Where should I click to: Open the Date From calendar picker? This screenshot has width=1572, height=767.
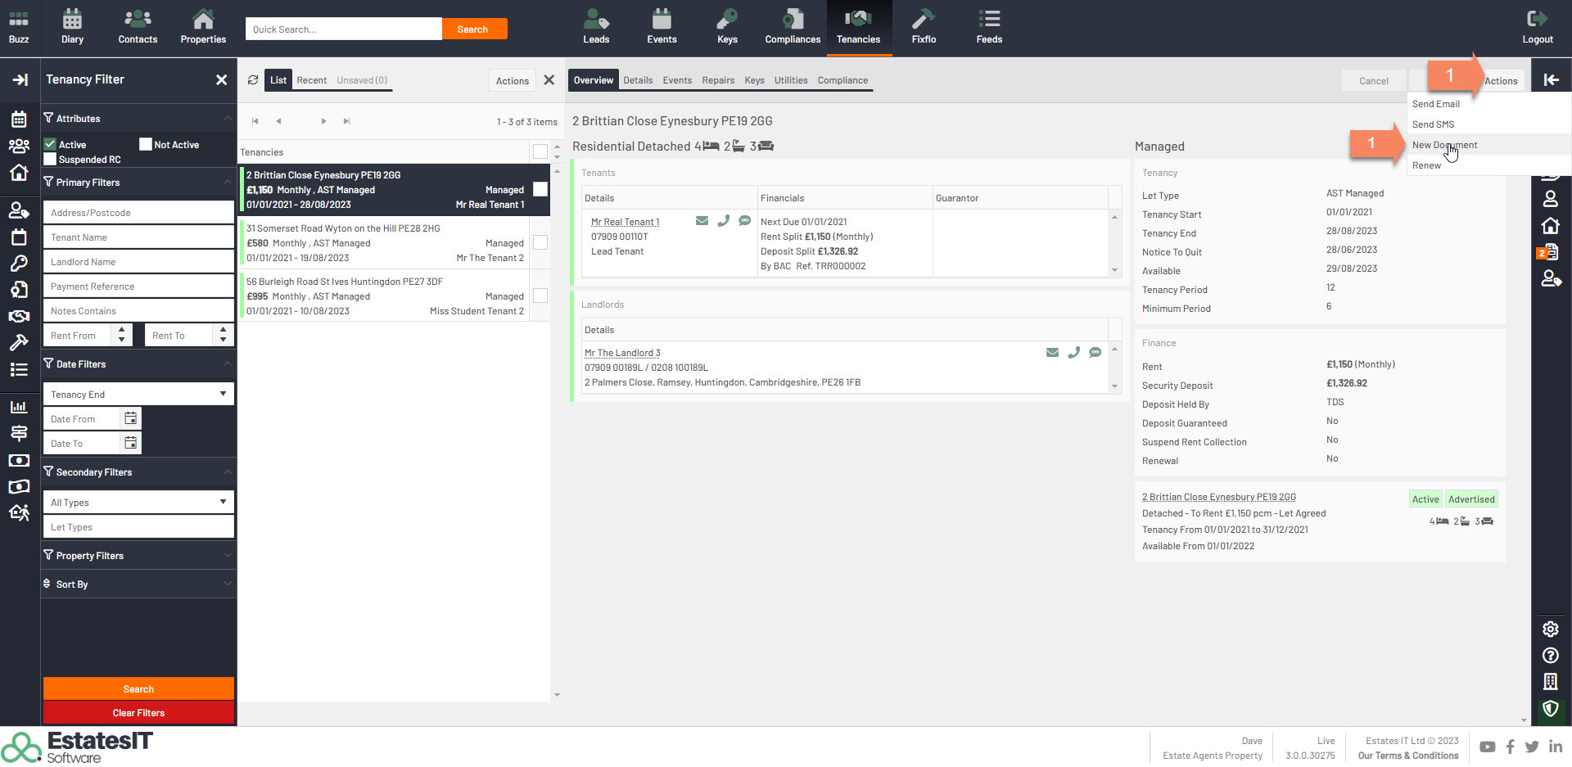click(130, 418)
